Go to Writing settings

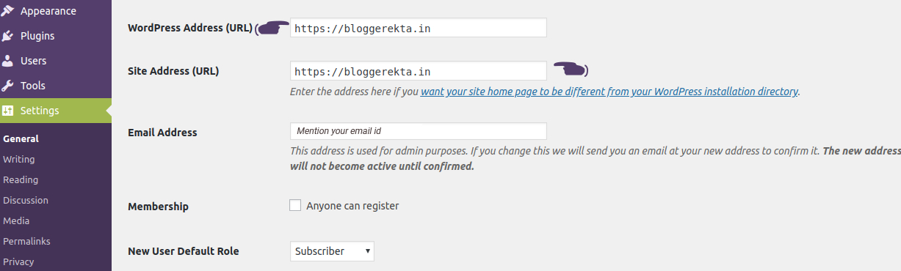pos(18,159)
